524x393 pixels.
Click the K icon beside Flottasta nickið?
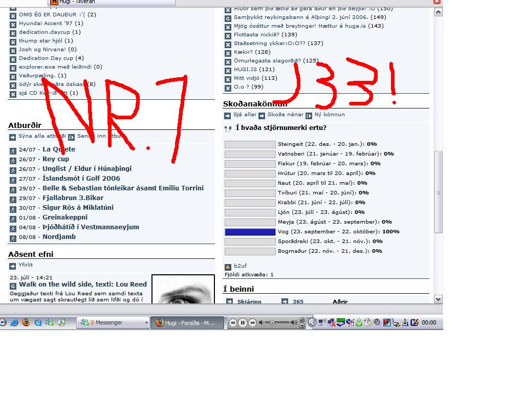(228, 36)
